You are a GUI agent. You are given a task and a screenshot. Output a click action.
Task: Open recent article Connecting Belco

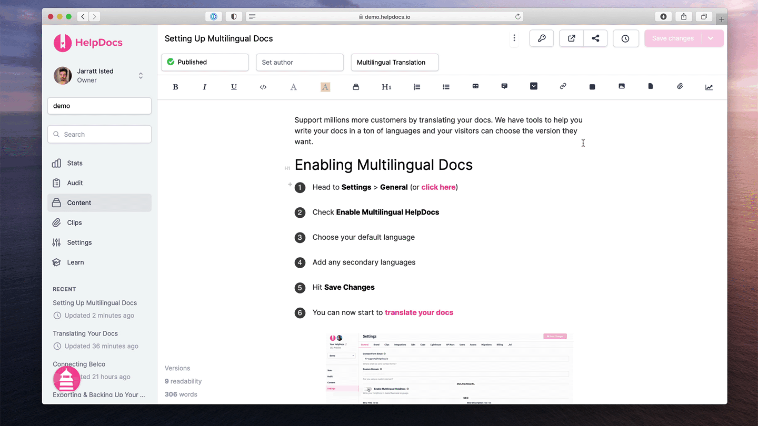pos(79,364)
